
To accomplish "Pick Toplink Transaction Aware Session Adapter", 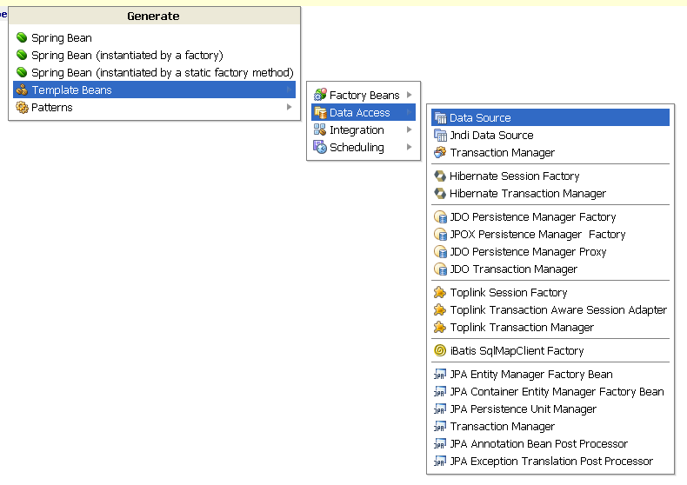I will 558,310.
